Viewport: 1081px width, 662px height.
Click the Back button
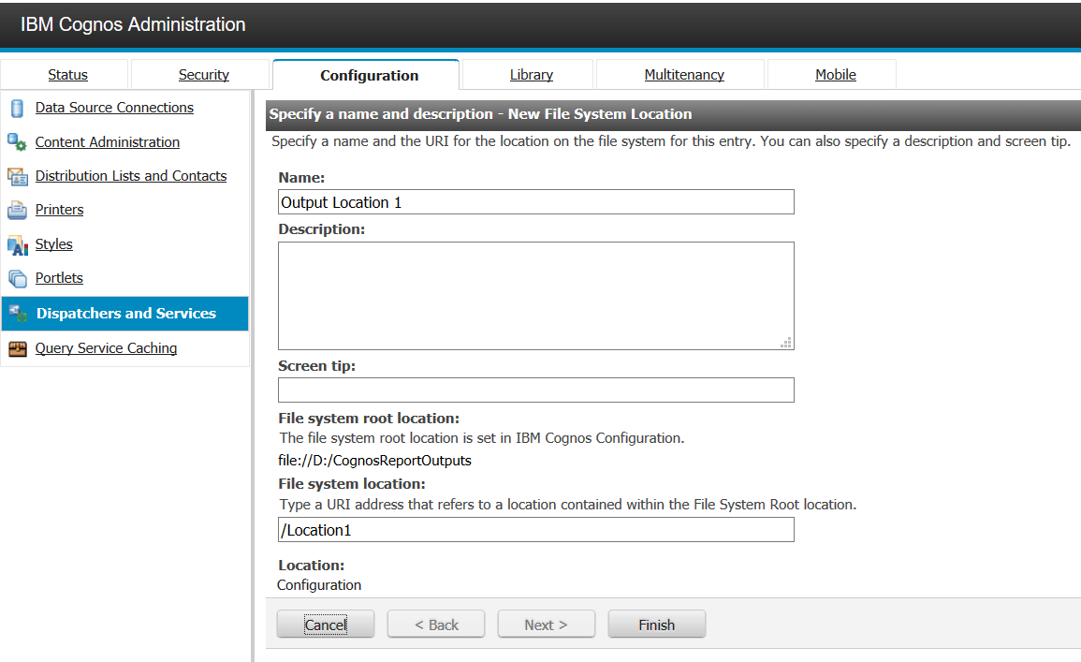[436, 624]
